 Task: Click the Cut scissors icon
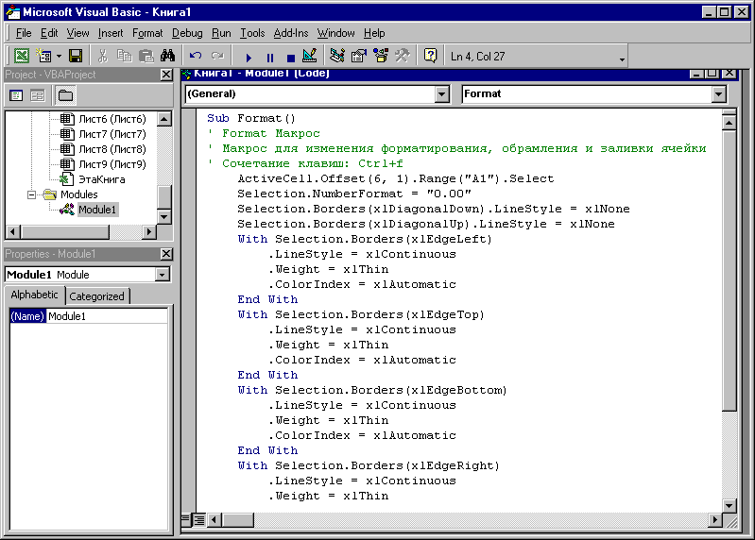[x=102, y=57]
